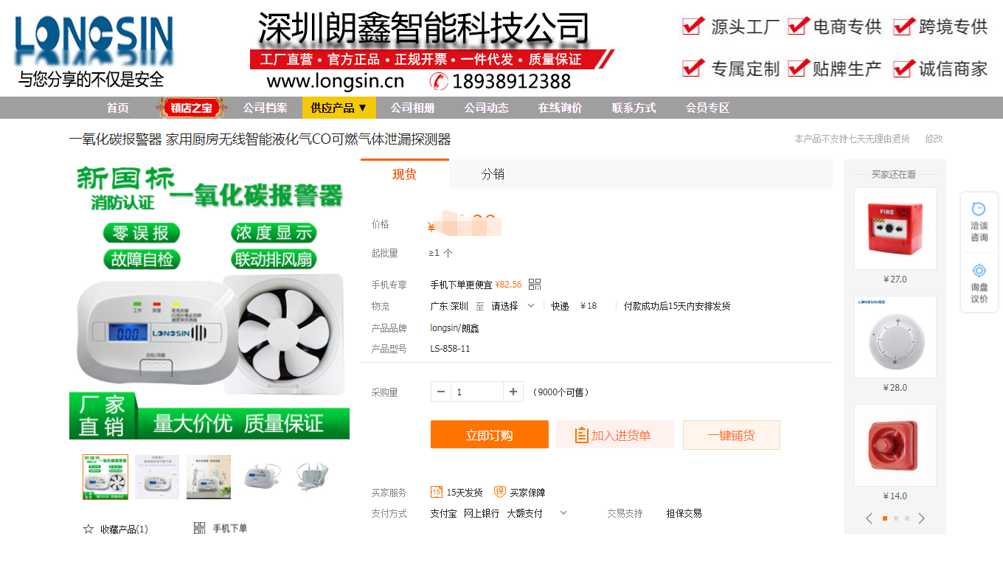The height and width of the screenshot is (570, 1003).
Task: Click the 担保交易 text
Action: pyautogui.click(x=684, y=513)
